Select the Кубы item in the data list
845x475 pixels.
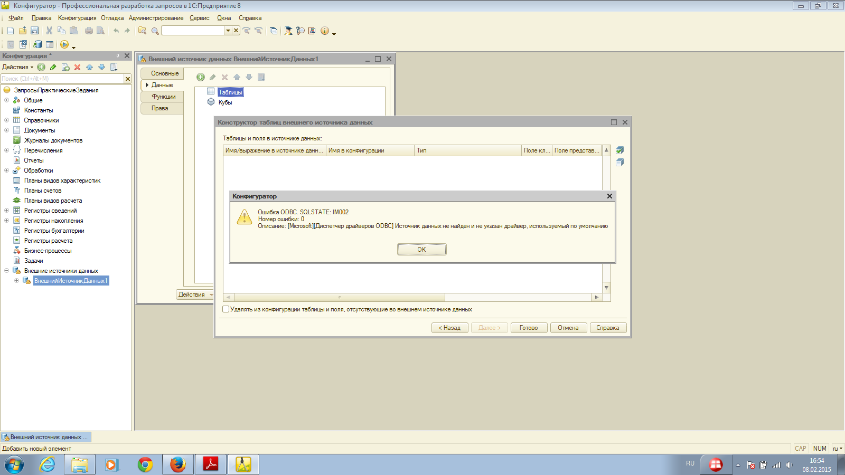pyautogui.click(x=225, y=102)
